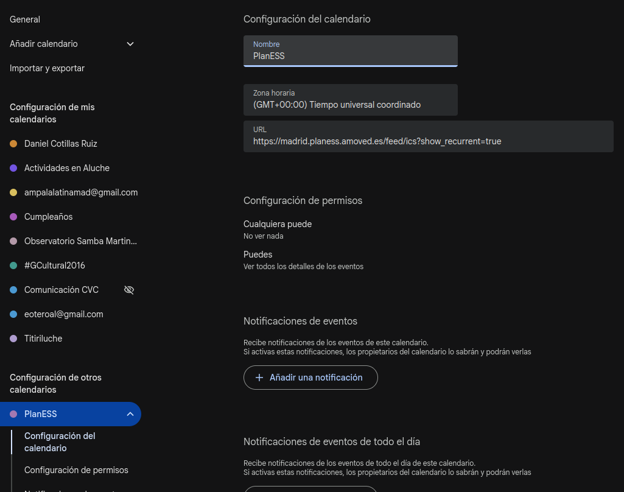The image size is (624, 492).
Task: Click the orange dot beside Daniel Cotillas Ruiz
Action: (x=13, y=144)
